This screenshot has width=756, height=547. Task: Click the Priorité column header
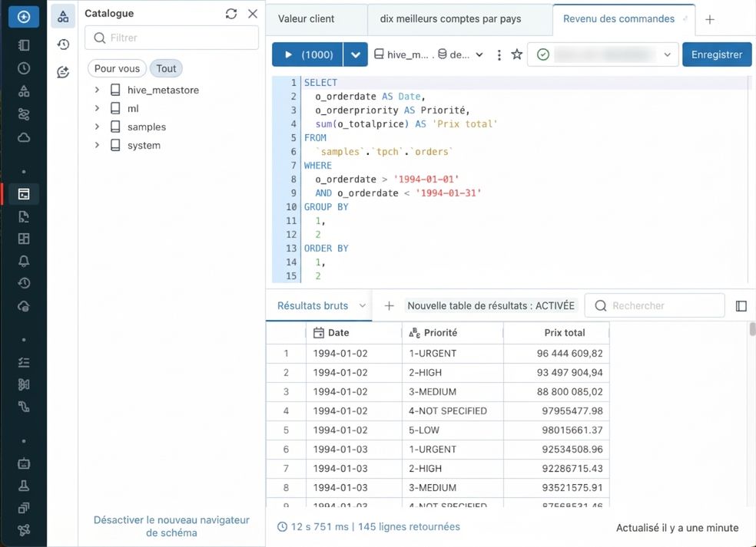coord(453,333)
